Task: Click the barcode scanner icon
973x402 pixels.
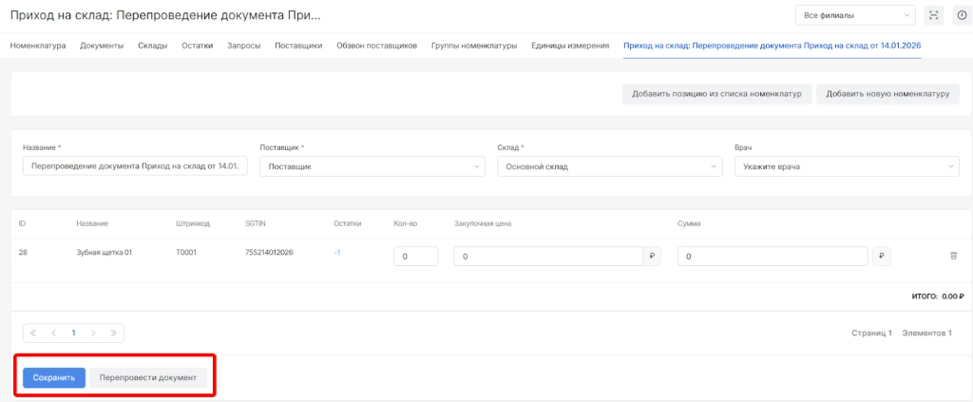Action: tap(932, 15)
